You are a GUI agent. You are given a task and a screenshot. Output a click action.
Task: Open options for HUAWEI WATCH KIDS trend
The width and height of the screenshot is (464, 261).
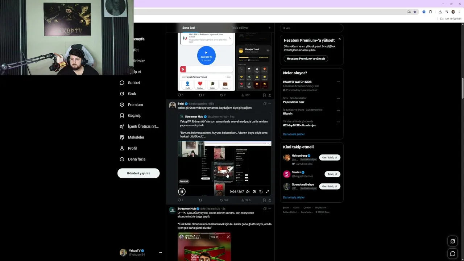(x=339, y=82)
